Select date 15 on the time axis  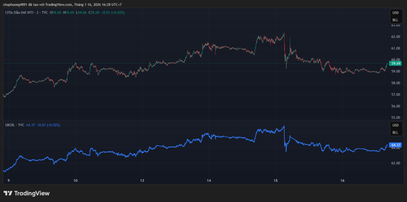[275, 181]
